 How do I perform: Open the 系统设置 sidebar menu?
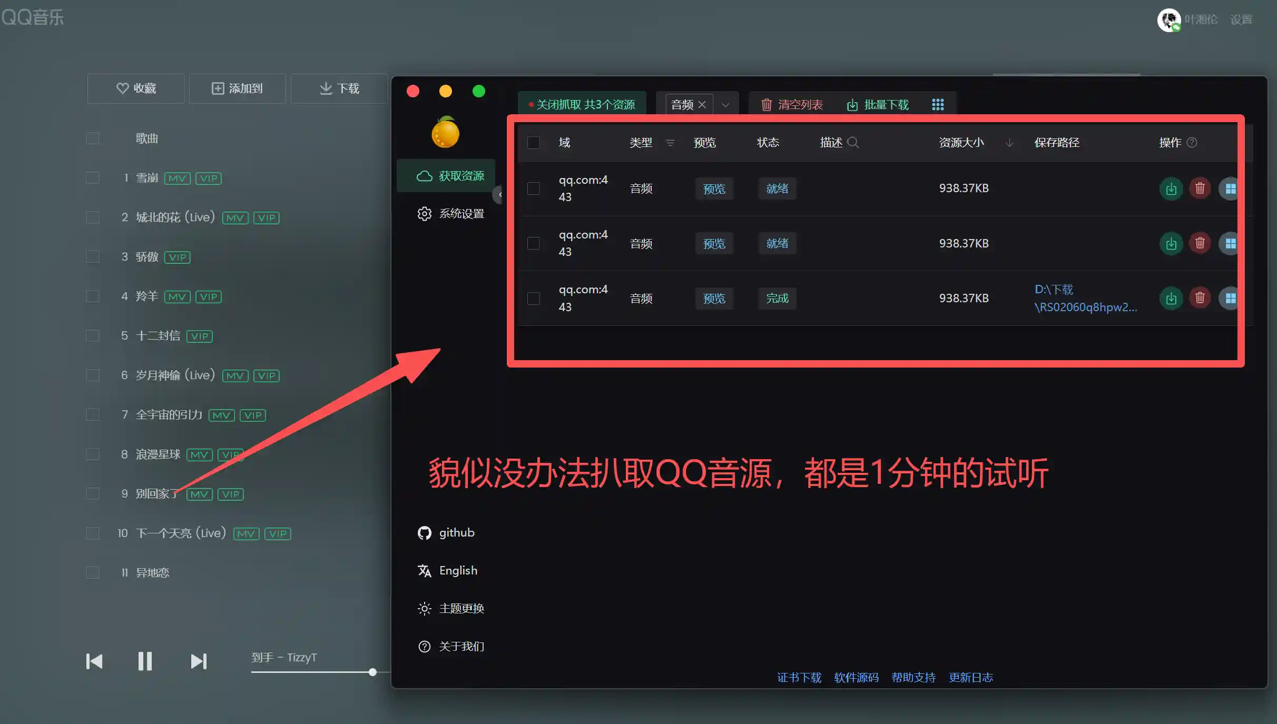click(x=451, y=214)
